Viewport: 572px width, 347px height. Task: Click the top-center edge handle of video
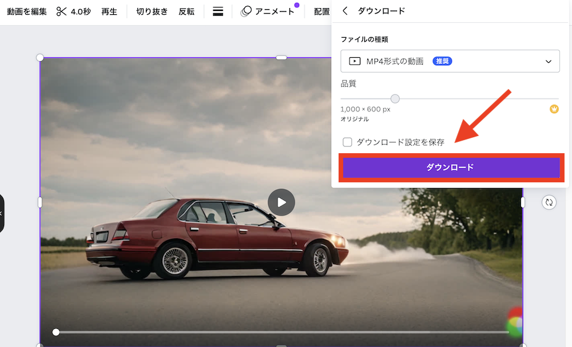[281, 58]
